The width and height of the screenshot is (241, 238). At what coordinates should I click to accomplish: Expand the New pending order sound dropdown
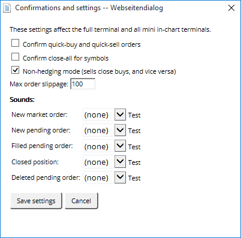pyautogui.click(x=104, y=130)
